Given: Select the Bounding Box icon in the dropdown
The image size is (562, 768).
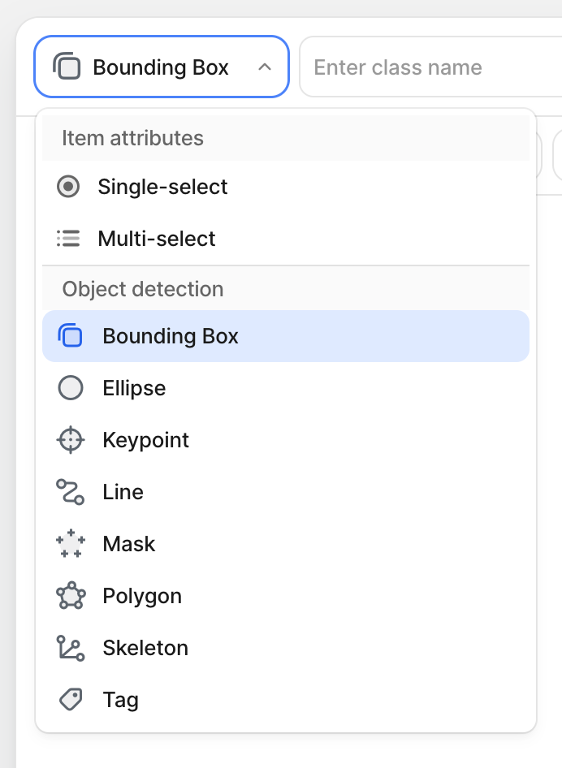Looking at the screenshot, I should (71, 335).
